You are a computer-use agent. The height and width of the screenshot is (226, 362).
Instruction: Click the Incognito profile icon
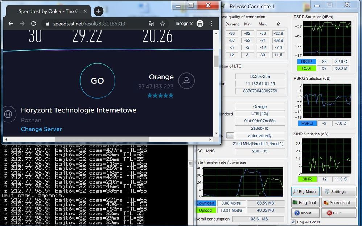pyautogui.click(x=200, y=24)
